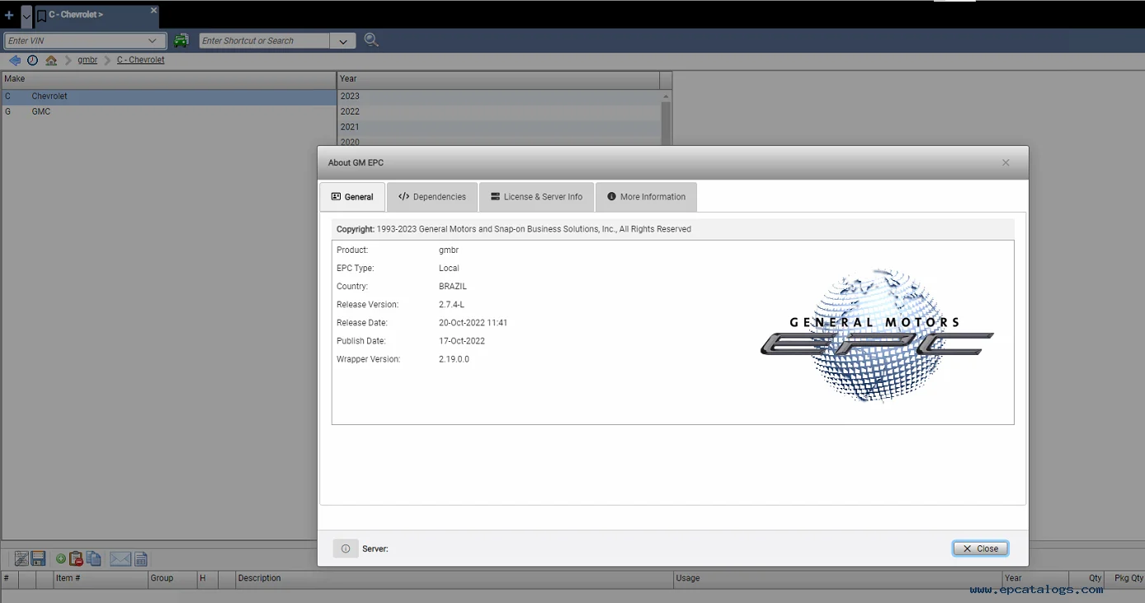Switch to the Dependencies tab
Screen dimensions: 1145x603
pos(432,197)
